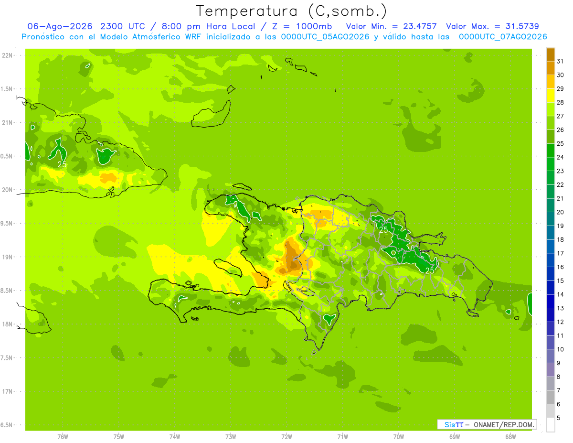Viewport: 573px width, 443px height.
Task: Click the "9.5N" latitude label
Action: (x=7, y=223)
